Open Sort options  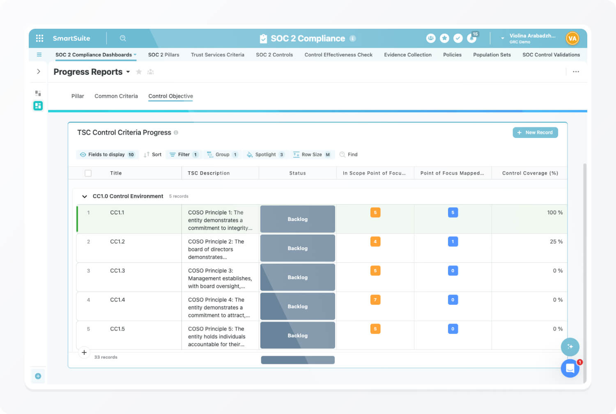(x=152, y=154)
